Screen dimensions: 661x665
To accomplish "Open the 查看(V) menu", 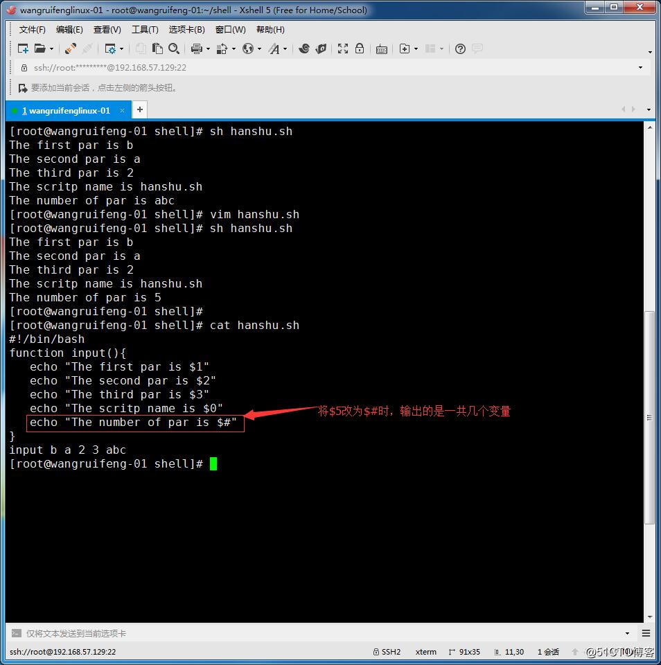I will click(107, 30).
